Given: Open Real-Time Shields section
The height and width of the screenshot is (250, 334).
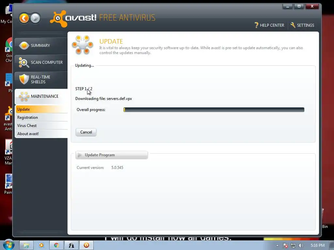Looking at the screenshot, I should [x=41, y=79].
